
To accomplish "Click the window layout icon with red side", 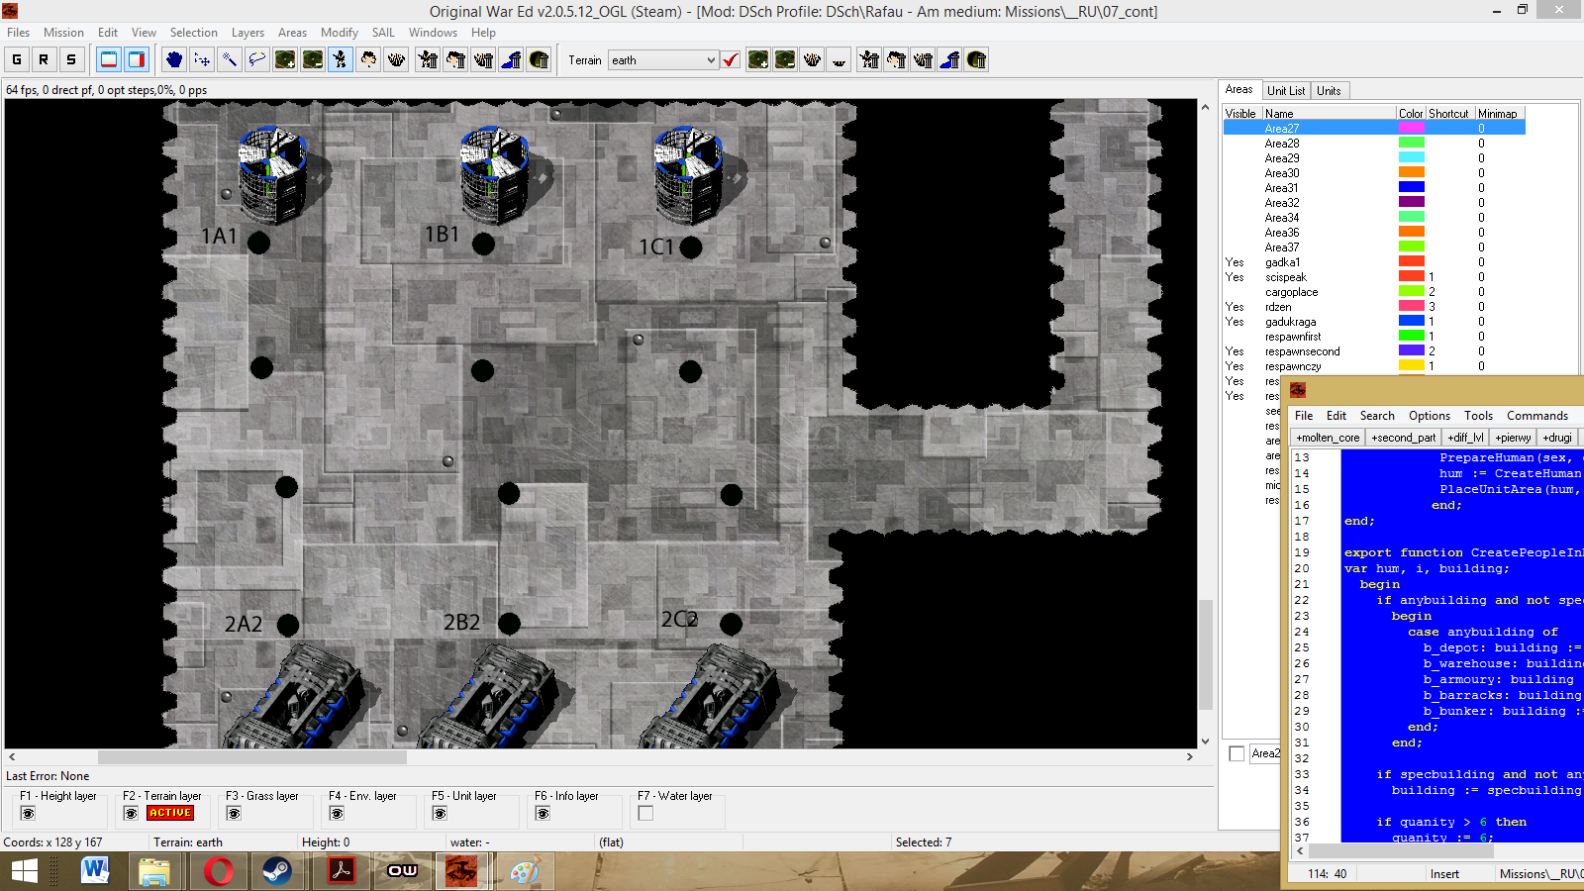I will 137,59.
